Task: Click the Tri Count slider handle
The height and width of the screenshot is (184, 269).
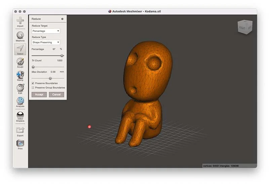Action: tap(33, 67)
